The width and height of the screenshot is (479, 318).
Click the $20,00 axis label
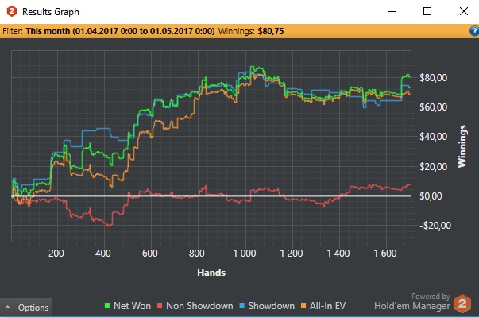(433, 167)
